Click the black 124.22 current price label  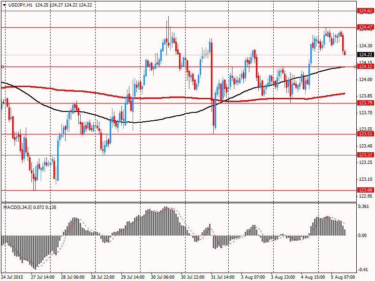[x=365, y=55]
